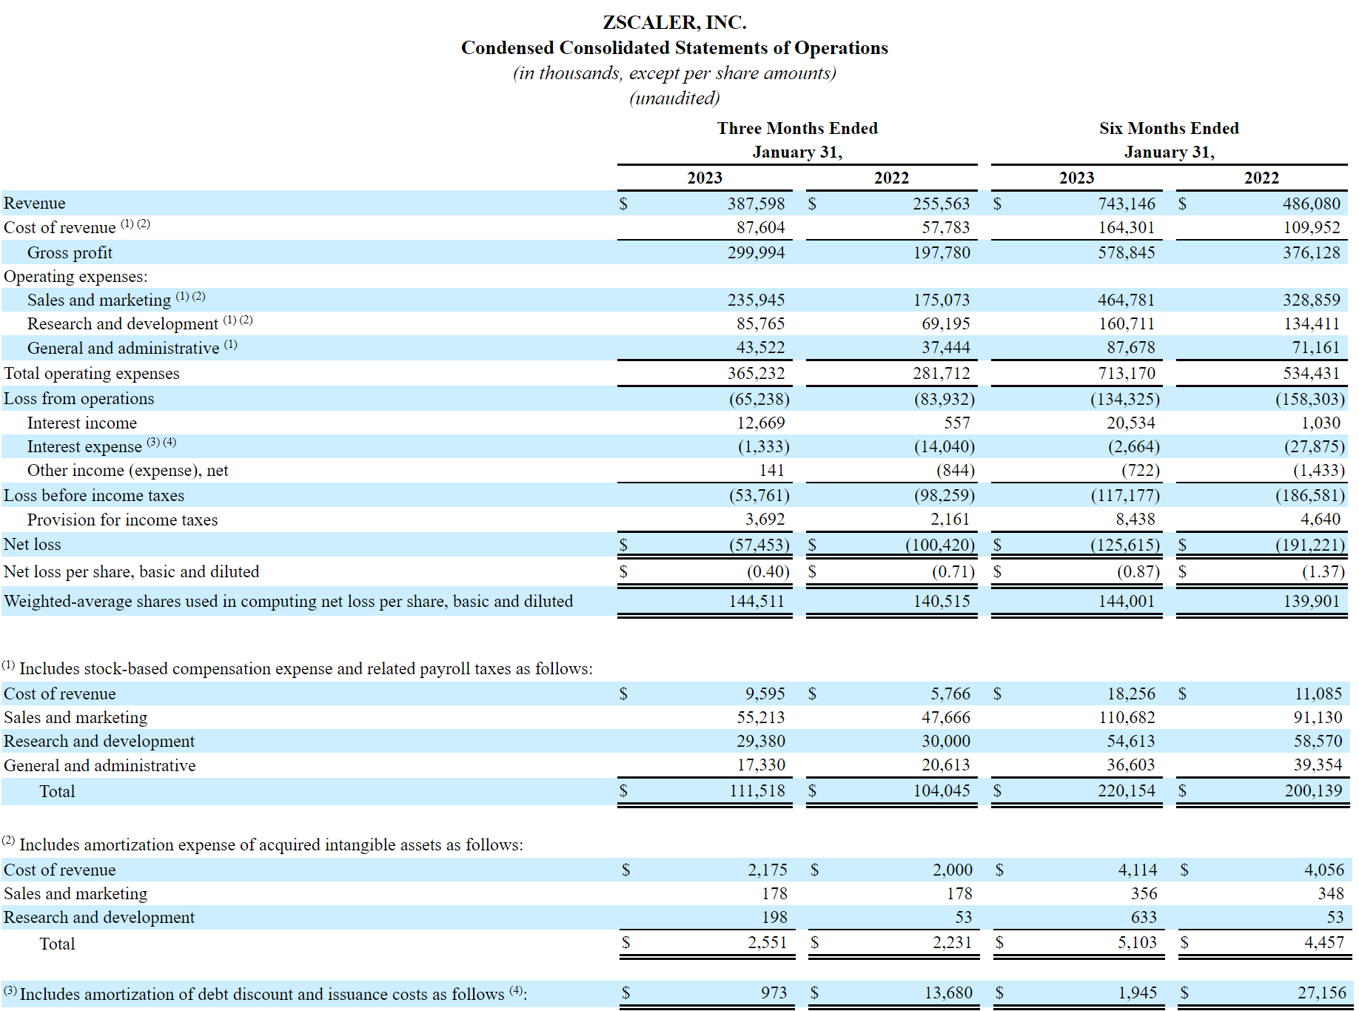Select revenue value 387,598

tap(756, 204)
